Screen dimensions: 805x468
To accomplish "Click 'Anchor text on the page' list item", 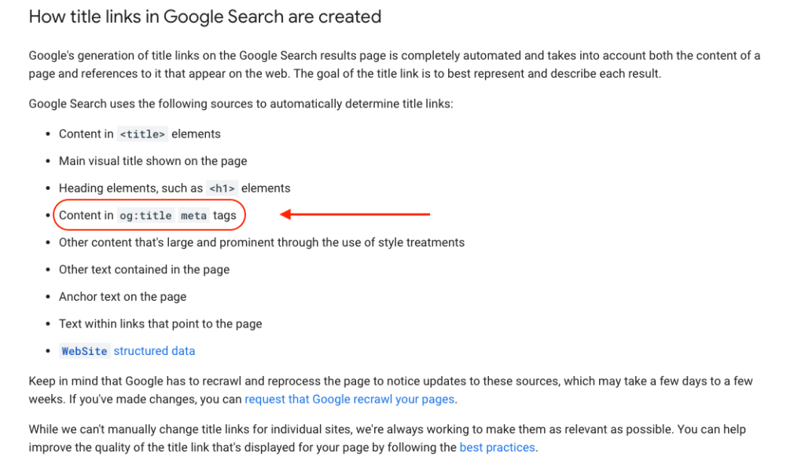I will (123, 297).
